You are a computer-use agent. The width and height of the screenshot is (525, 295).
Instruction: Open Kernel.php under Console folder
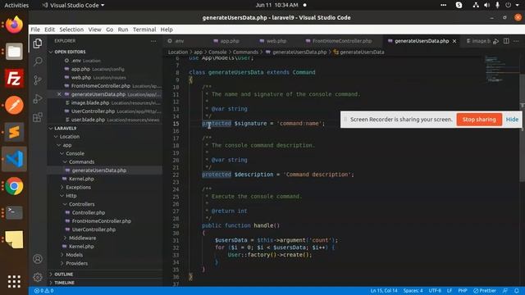[81, 179]
